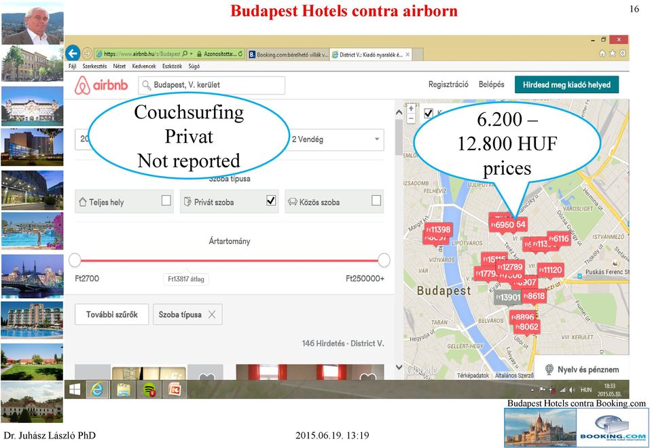
Task: Open Windows Start button
Action: pos(75,390)
